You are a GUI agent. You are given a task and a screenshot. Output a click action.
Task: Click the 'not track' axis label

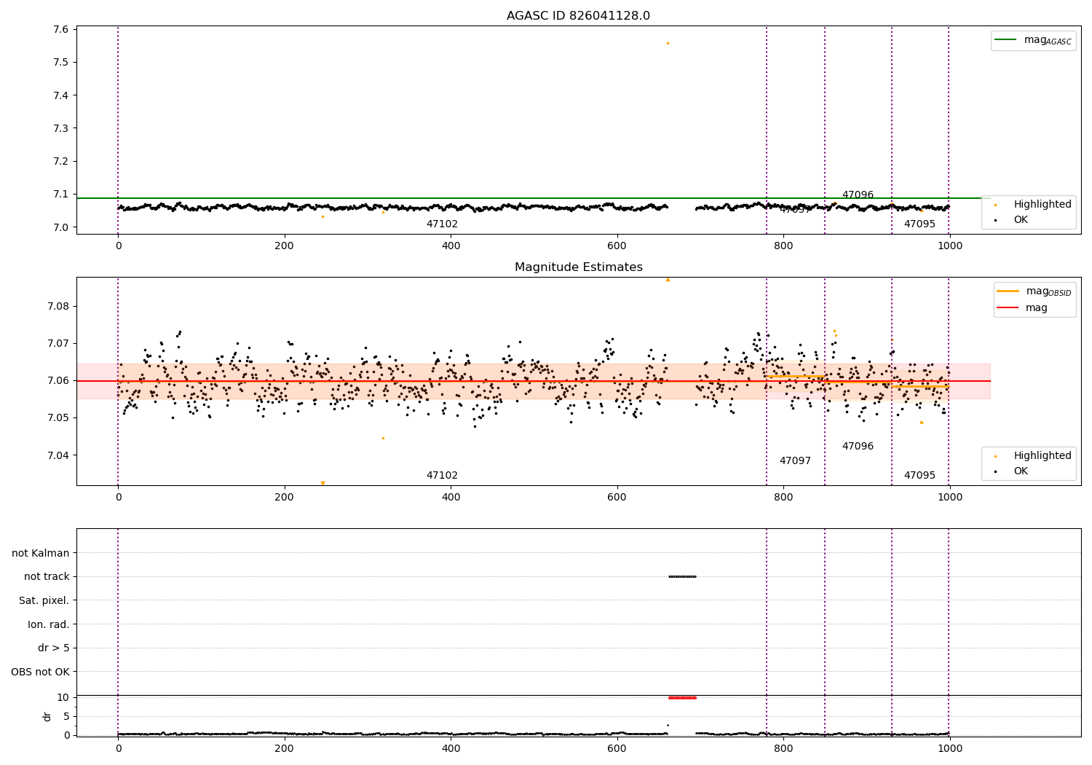[47, 577]
